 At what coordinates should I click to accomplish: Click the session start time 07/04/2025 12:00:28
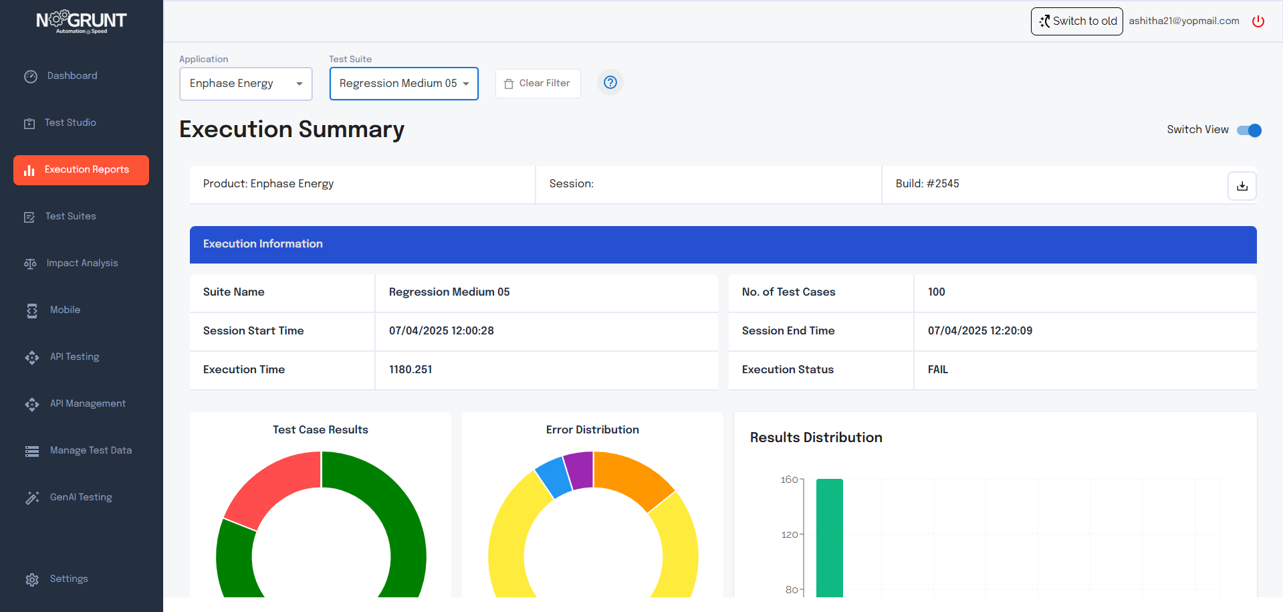[441, 331]
